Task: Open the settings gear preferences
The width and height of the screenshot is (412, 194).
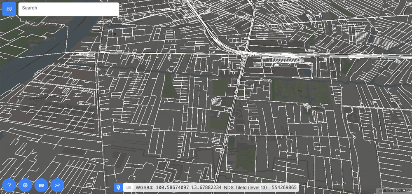Action: [25, 185]
